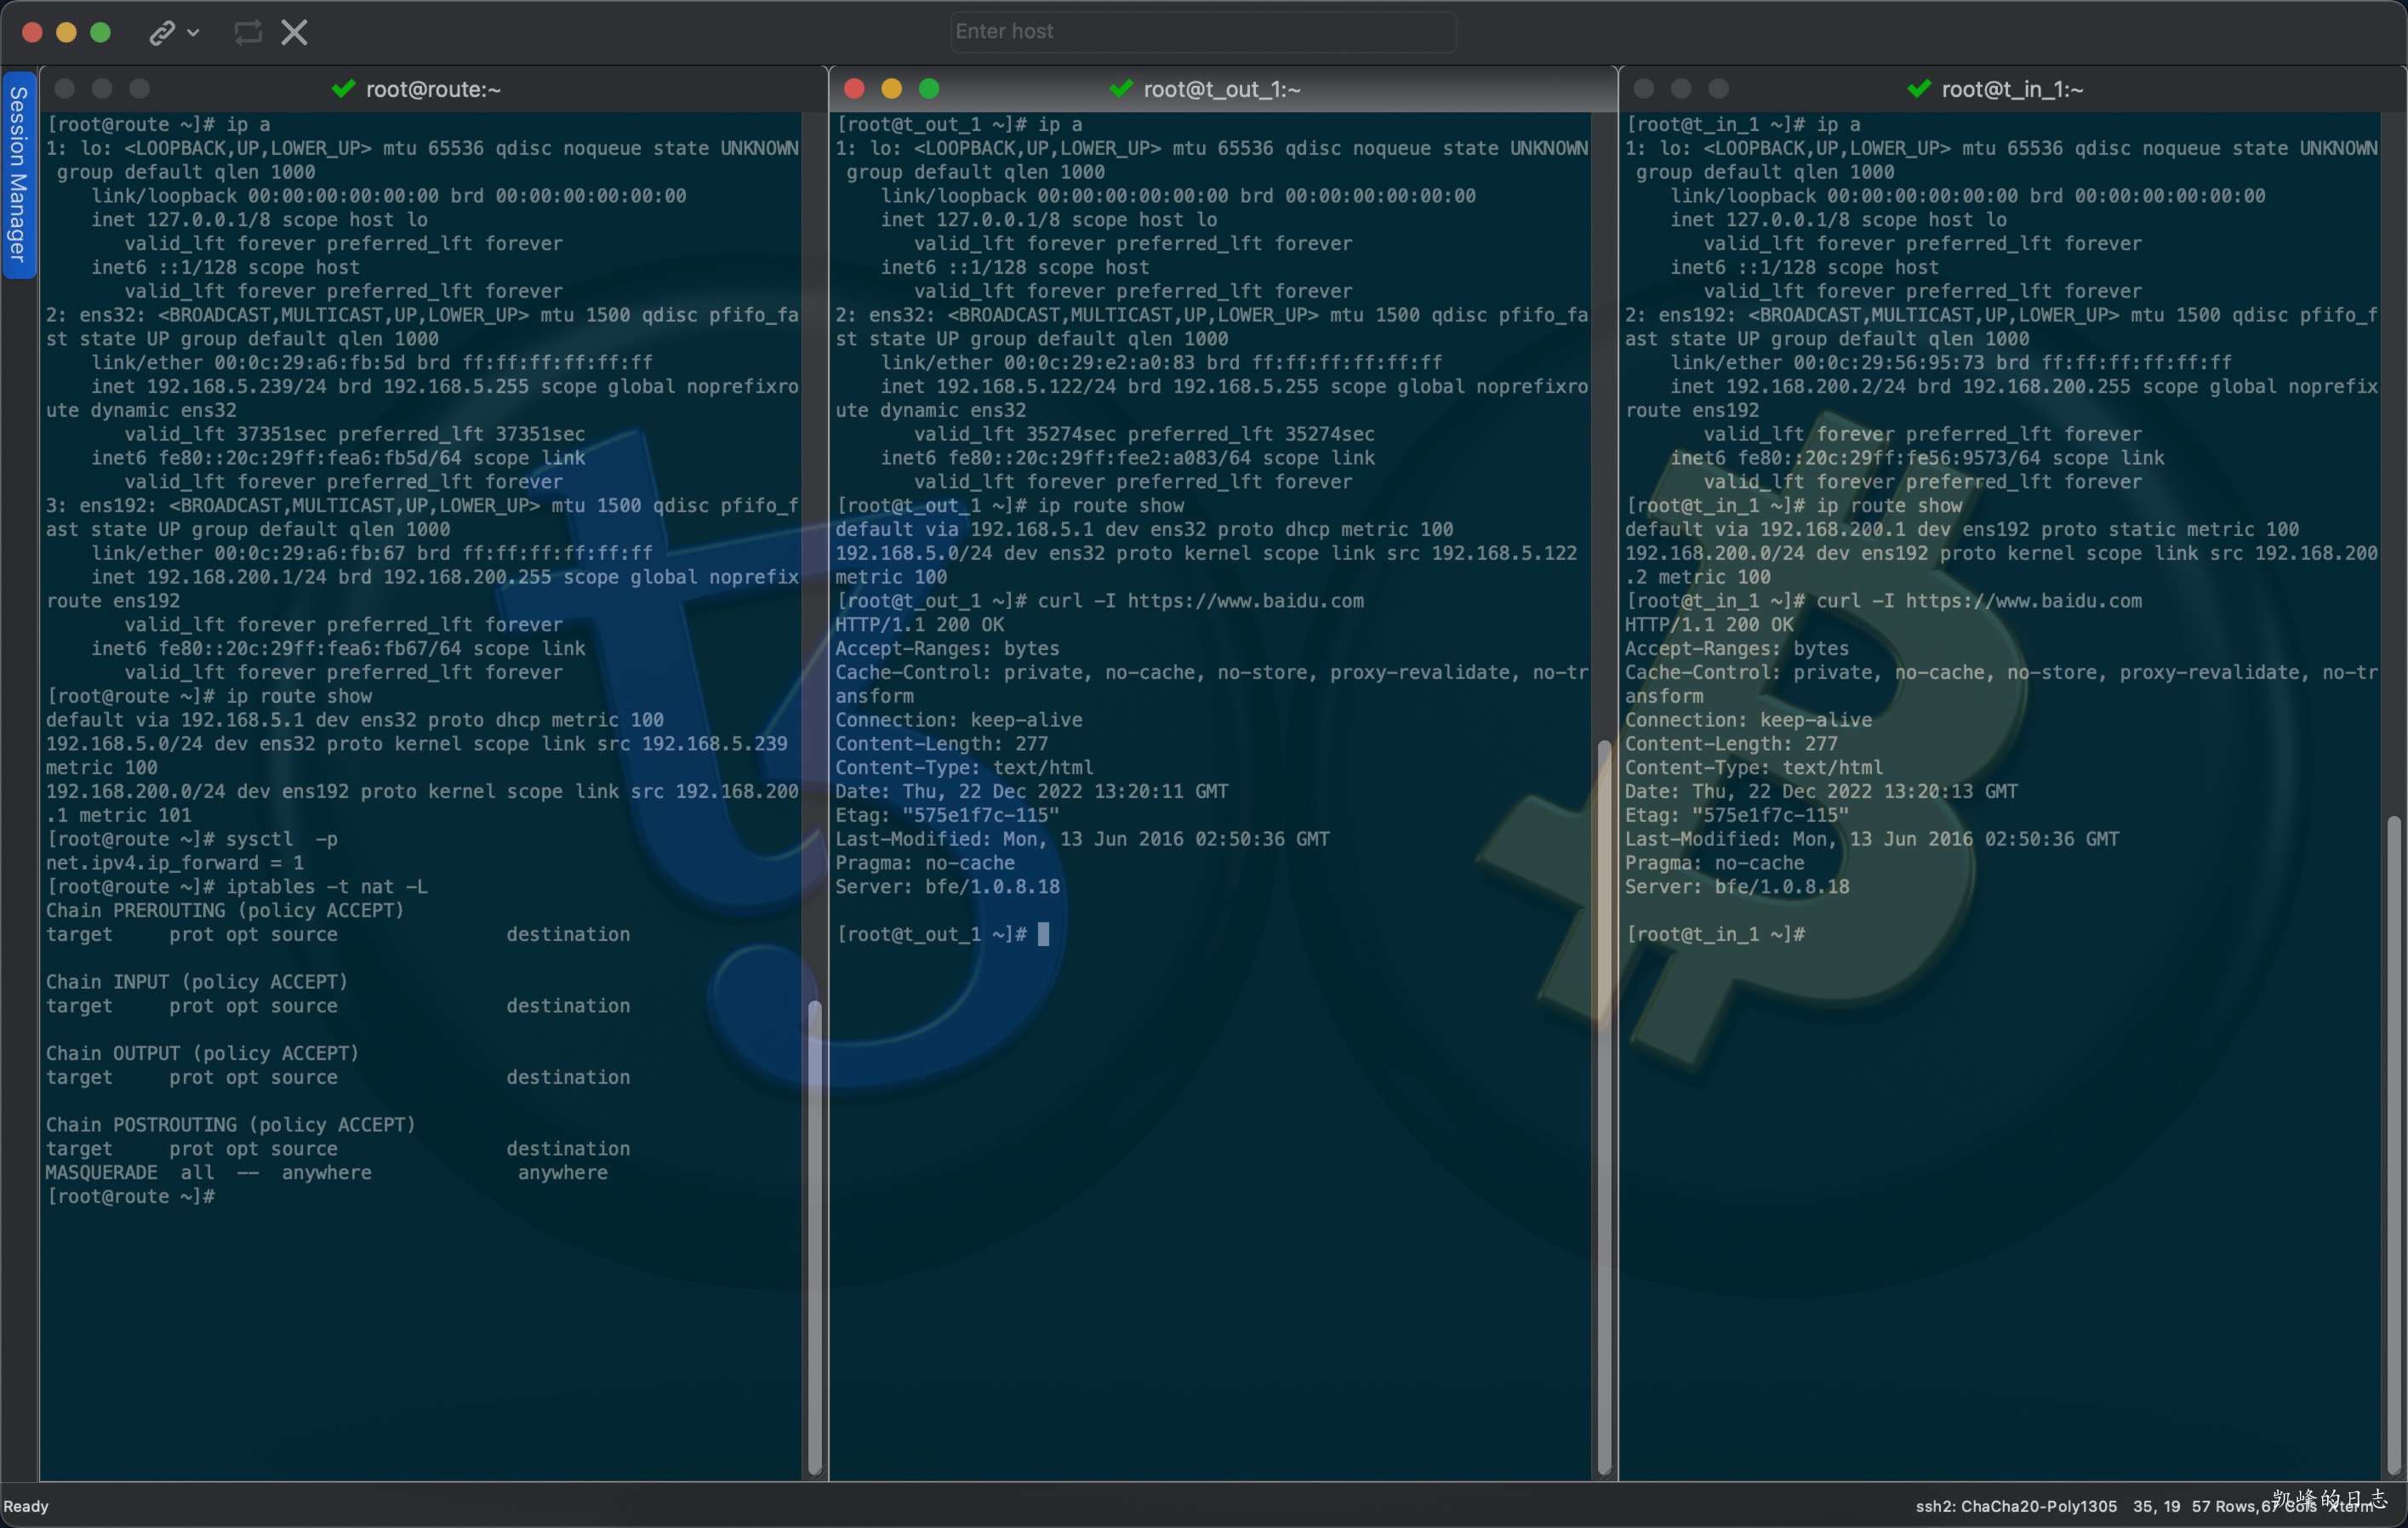Click green checkmark on root@route tab
Image resolution: width=2408 pixels, height=1528 pixels.
(x=344, y=89)
